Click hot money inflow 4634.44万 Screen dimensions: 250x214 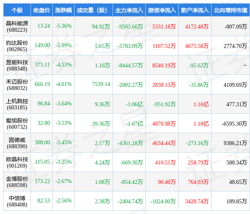[164, 143]
